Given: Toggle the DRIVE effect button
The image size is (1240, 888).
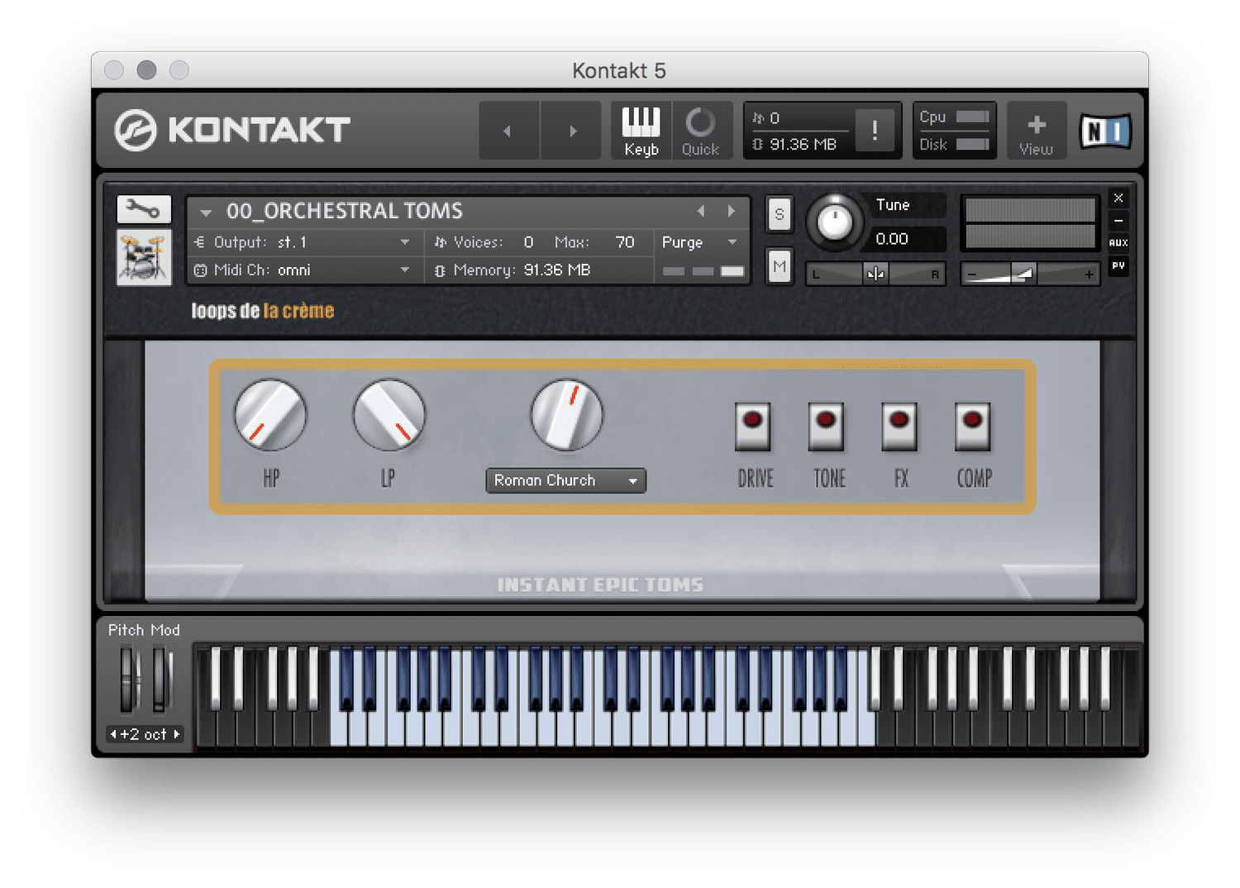Looking at the screenshot, I should pos(753,427).
